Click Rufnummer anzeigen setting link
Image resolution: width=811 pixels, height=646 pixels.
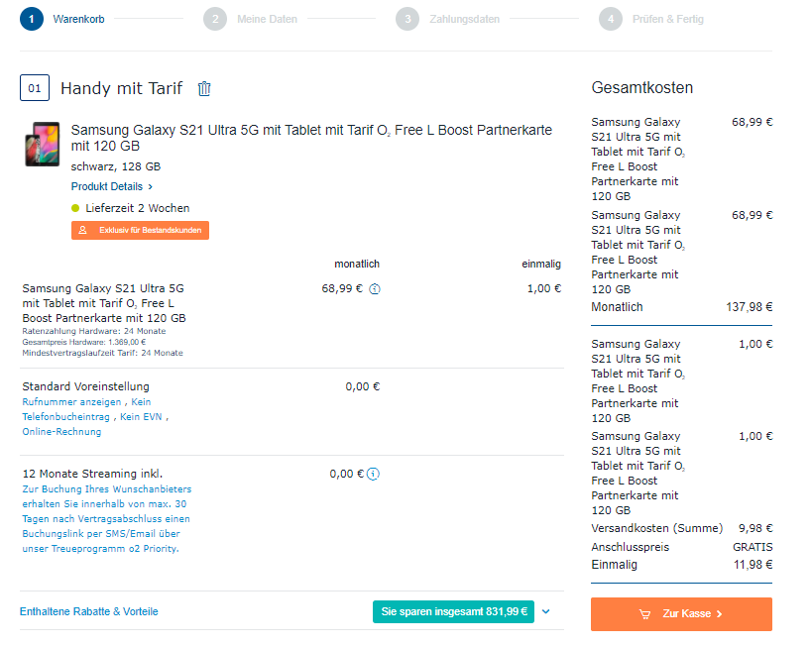[x=71, y=402]
